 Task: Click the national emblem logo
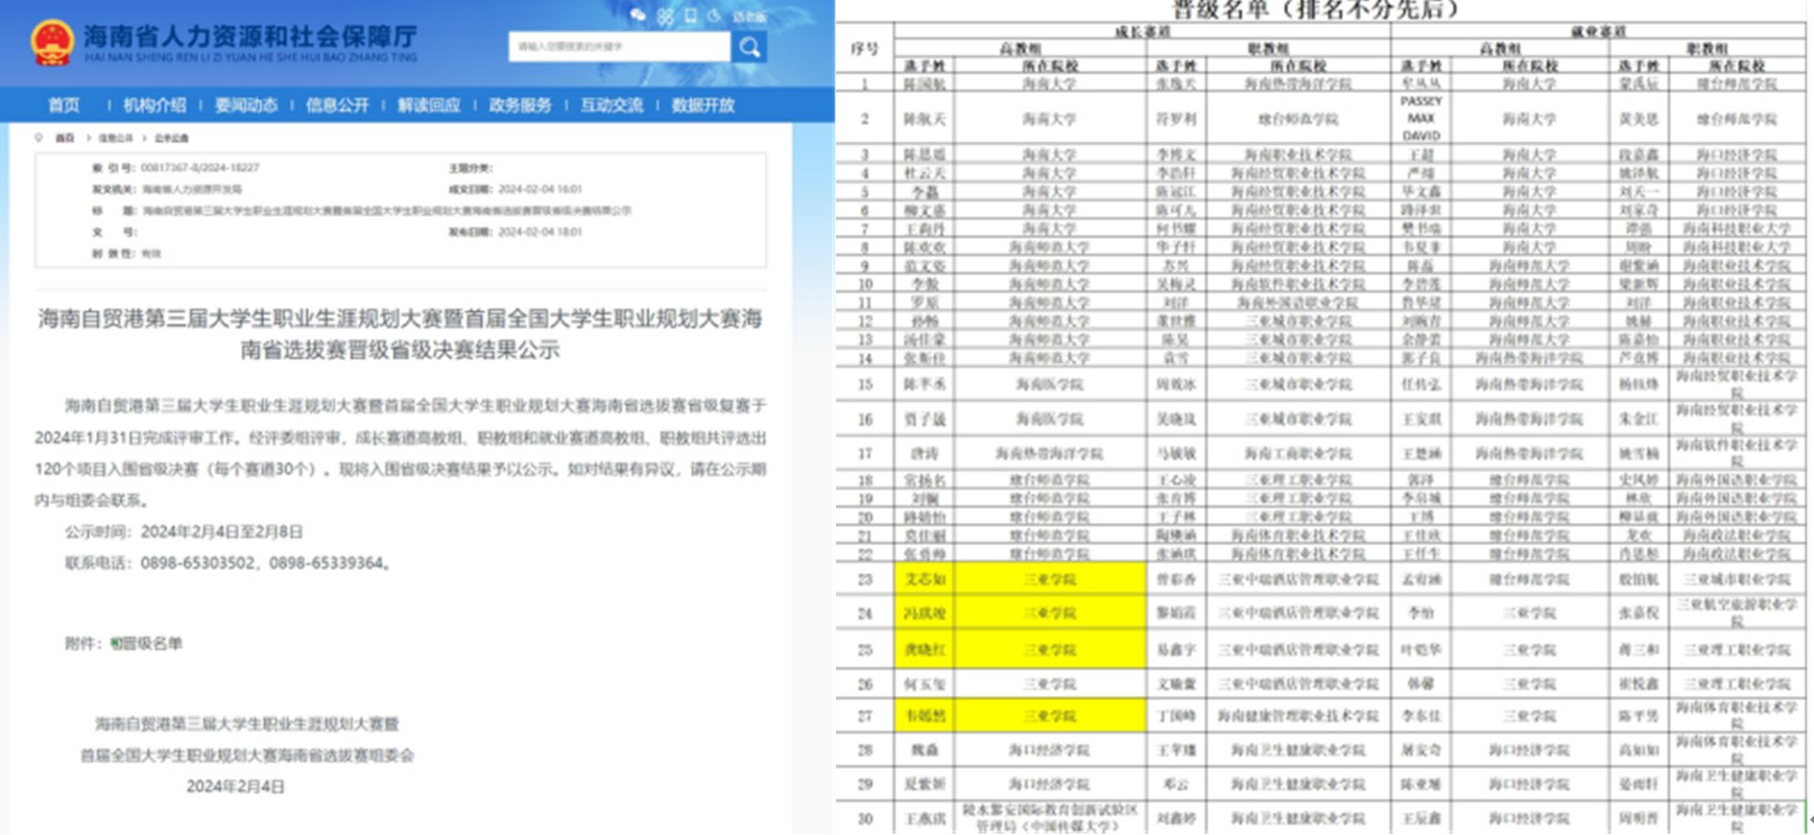[52, 43]
